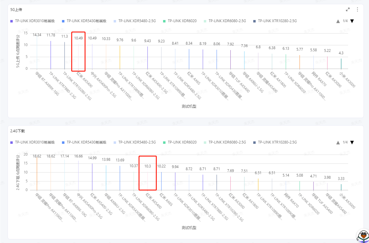Select the 16.66 data label in 2.4G下载 chart
Image resolution: width=369 pixels, height=243 pixels.
tap(79, 156)
